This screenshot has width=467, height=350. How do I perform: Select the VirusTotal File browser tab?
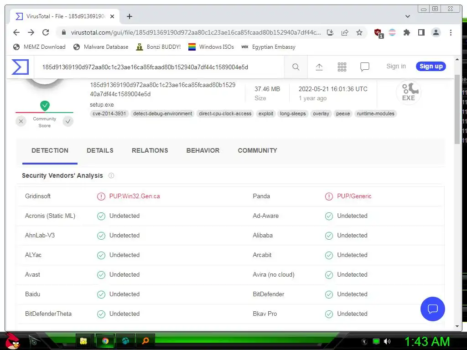pyautogui.click(x=65, y=16)
